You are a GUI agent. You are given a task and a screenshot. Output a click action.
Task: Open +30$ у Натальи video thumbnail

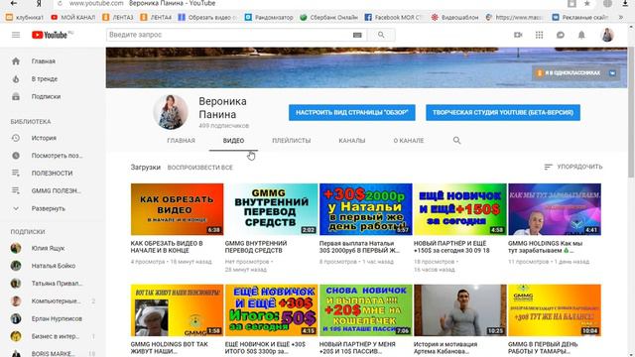click(366, 209)
